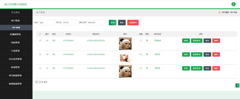Click 删除 for user 张1

(216, 68)
